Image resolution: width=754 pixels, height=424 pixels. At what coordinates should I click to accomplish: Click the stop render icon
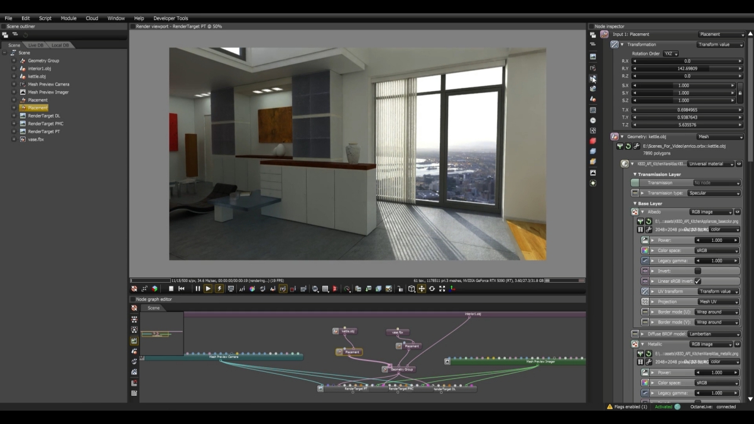[171, 289]
